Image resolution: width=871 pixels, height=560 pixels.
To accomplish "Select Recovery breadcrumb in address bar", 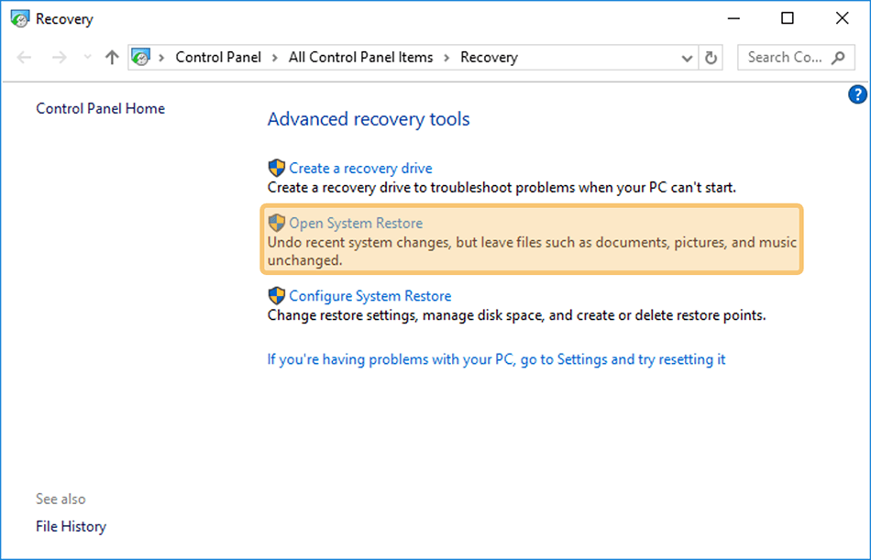I will [489, 58].
